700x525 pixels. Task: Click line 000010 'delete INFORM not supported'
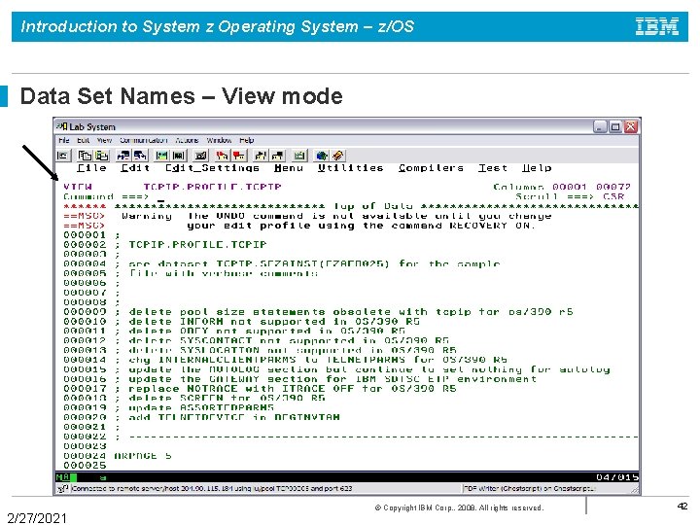[x=274, y=322]
